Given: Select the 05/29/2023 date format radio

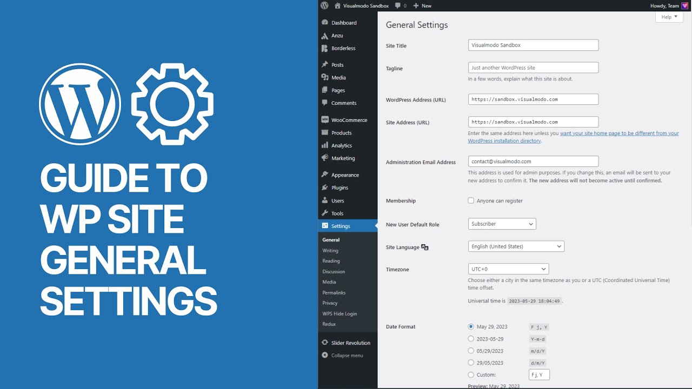Looking at the screenshot, I should [471, 351].
